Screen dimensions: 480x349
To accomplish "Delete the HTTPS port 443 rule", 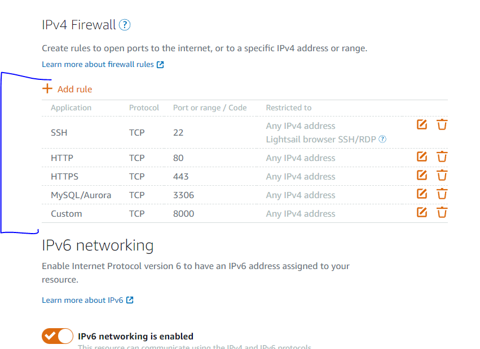I will (442, 176).
